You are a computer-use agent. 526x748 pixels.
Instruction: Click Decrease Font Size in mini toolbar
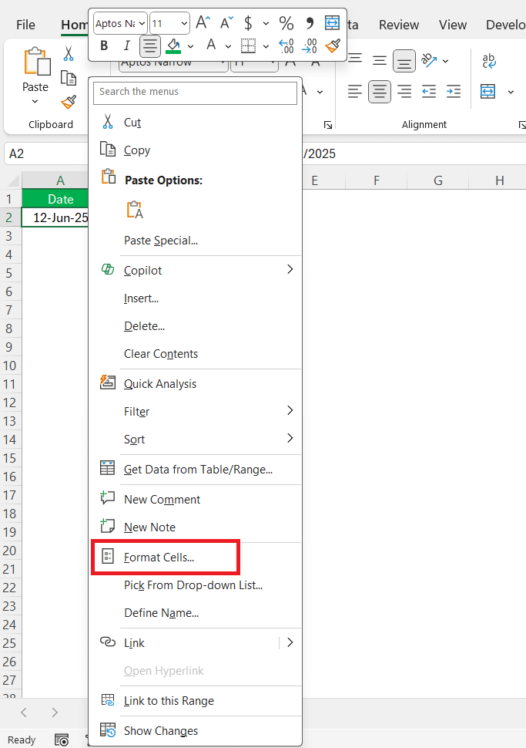[x=226, y=22]
